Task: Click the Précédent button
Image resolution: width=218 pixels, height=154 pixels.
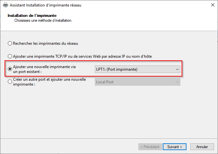Action: 150,147
